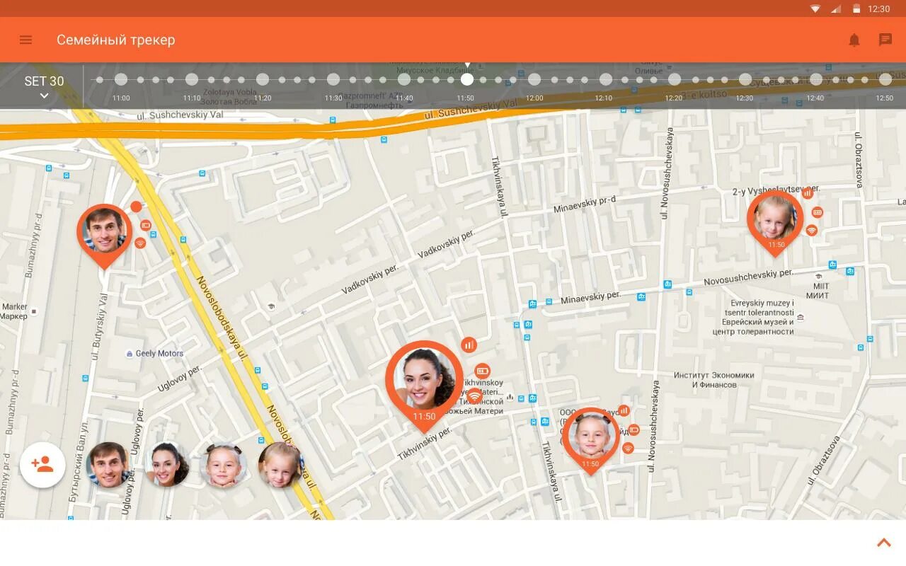The image size is (906, 566).
Task: Check battery icon beside blonde girl's pin
Action: tap(818, 212)
